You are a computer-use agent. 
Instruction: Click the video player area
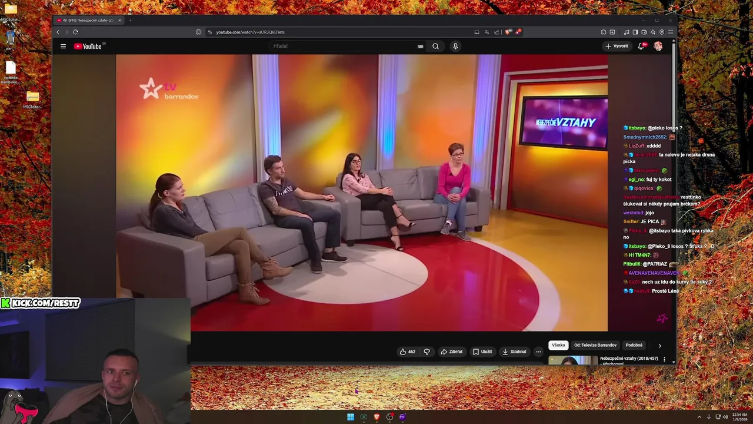tap(362, 193)
